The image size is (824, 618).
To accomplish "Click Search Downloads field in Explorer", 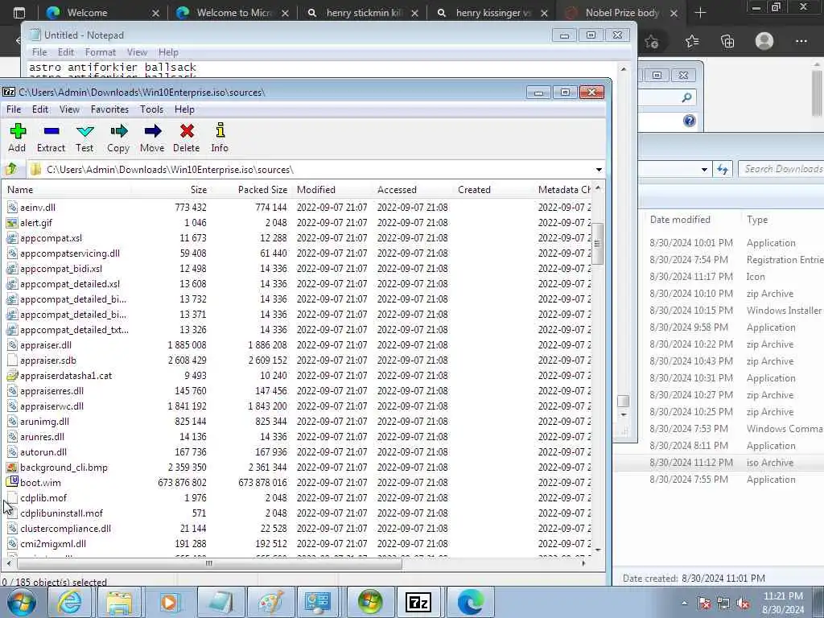I will (781, 169).
